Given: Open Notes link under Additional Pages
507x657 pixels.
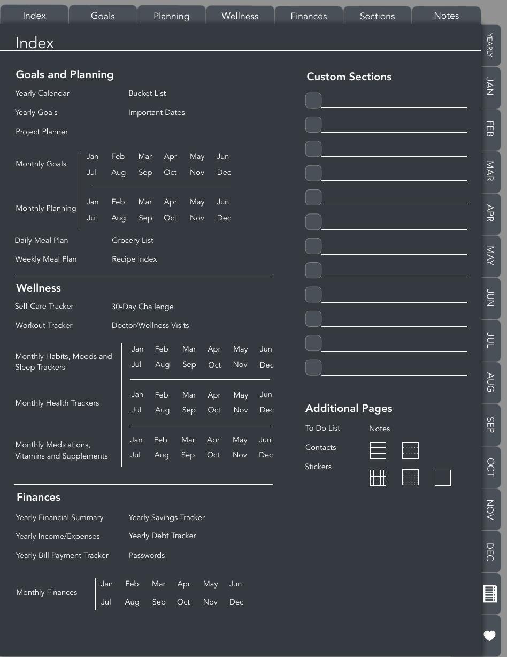Looking at the screenshot, I should point(379,429).
